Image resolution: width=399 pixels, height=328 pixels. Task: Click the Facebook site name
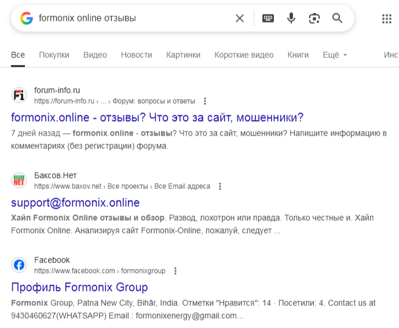pyautogui.click(x=52, y=260)
